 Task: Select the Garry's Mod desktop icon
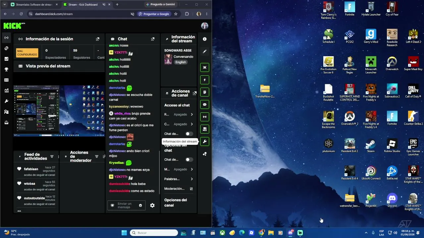coord(371,36)
